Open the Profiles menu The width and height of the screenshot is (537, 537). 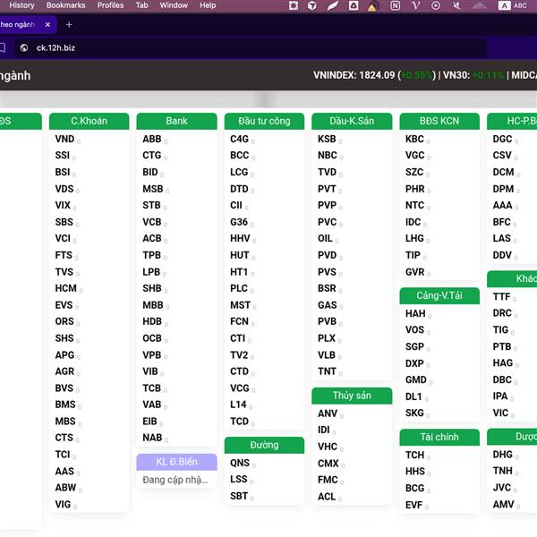coord(110,5)
